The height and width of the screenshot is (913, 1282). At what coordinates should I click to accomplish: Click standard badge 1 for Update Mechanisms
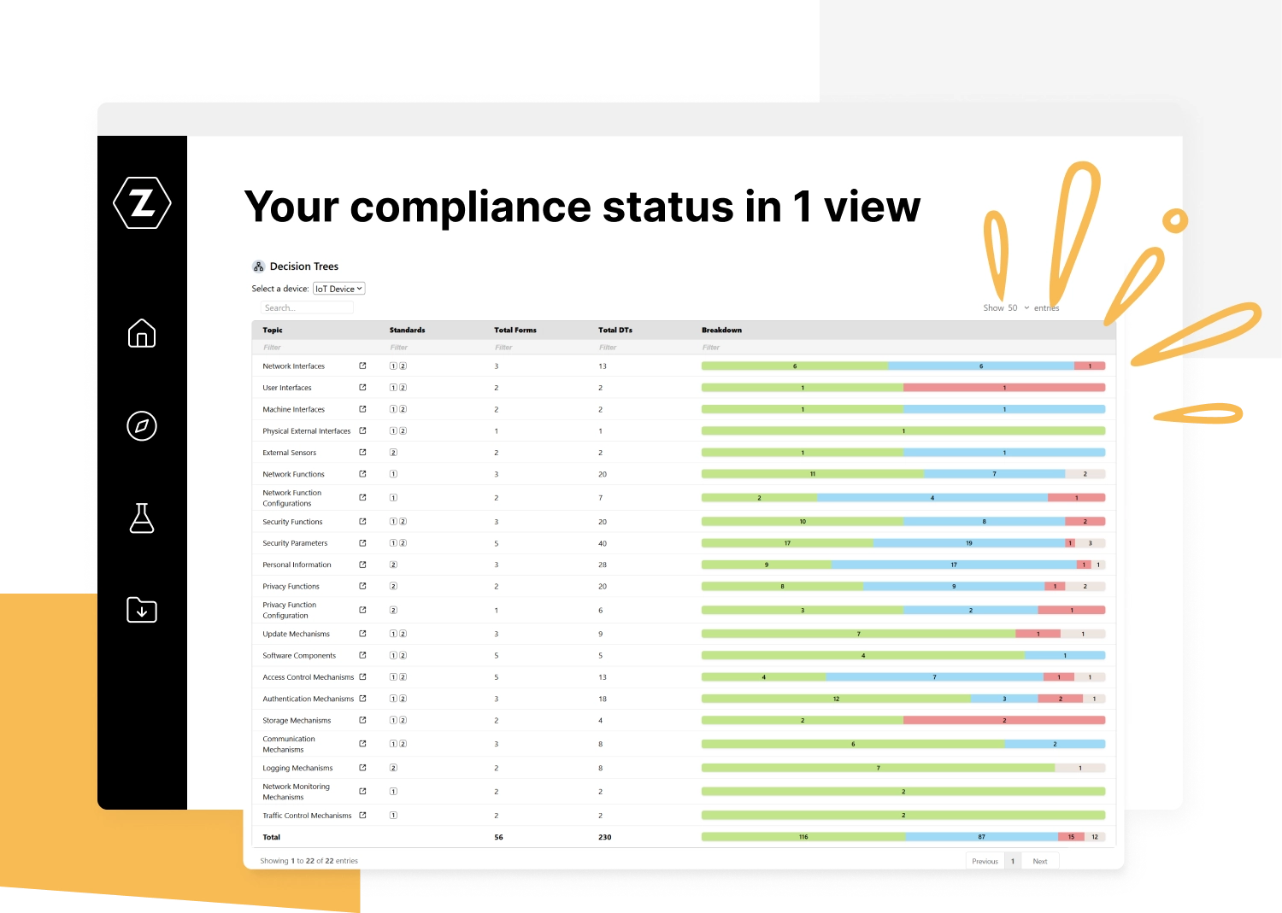(x=392, y=634)
